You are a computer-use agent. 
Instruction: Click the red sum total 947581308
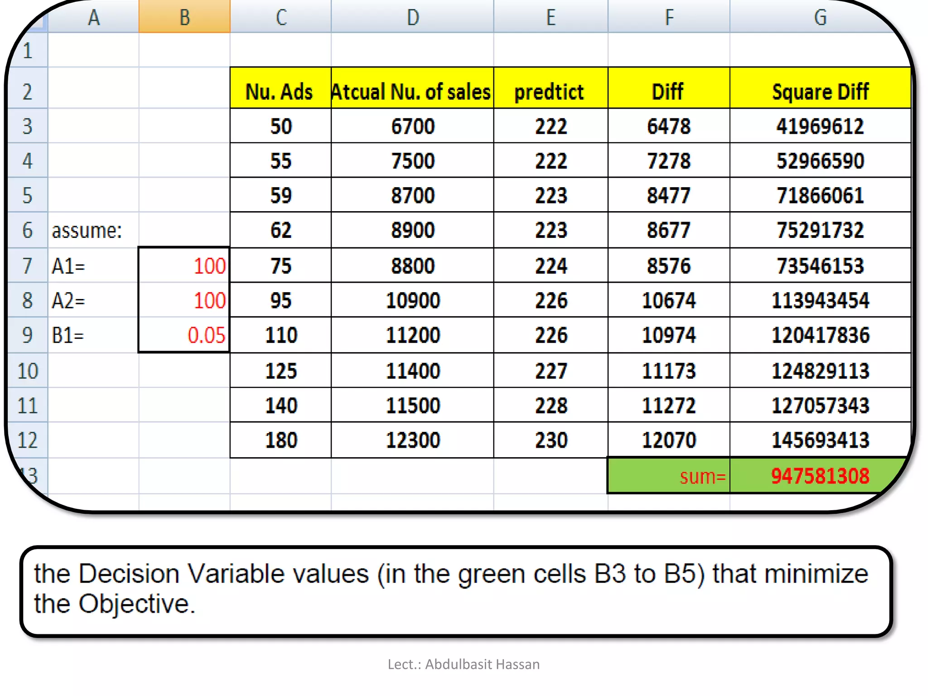[x=819, y=476]
